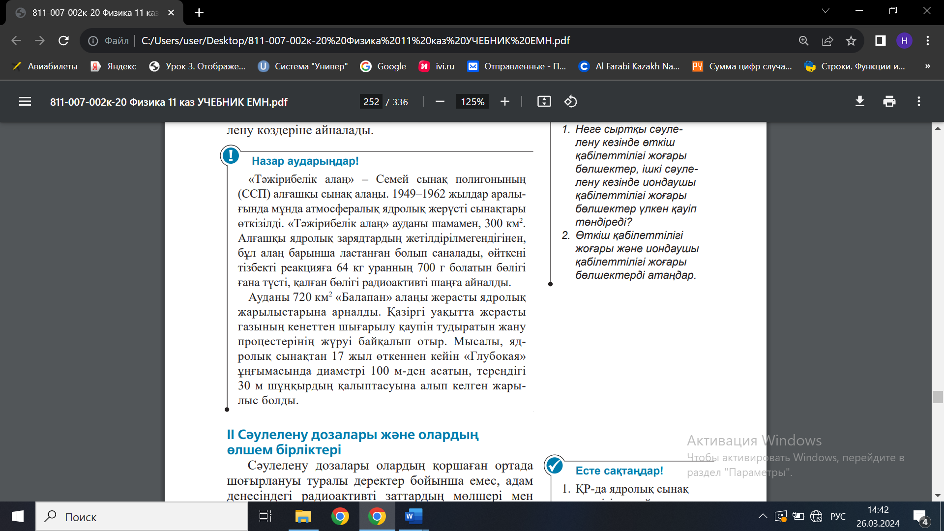Open a new browser tab
944x531 pixels.
pos(199,13)
